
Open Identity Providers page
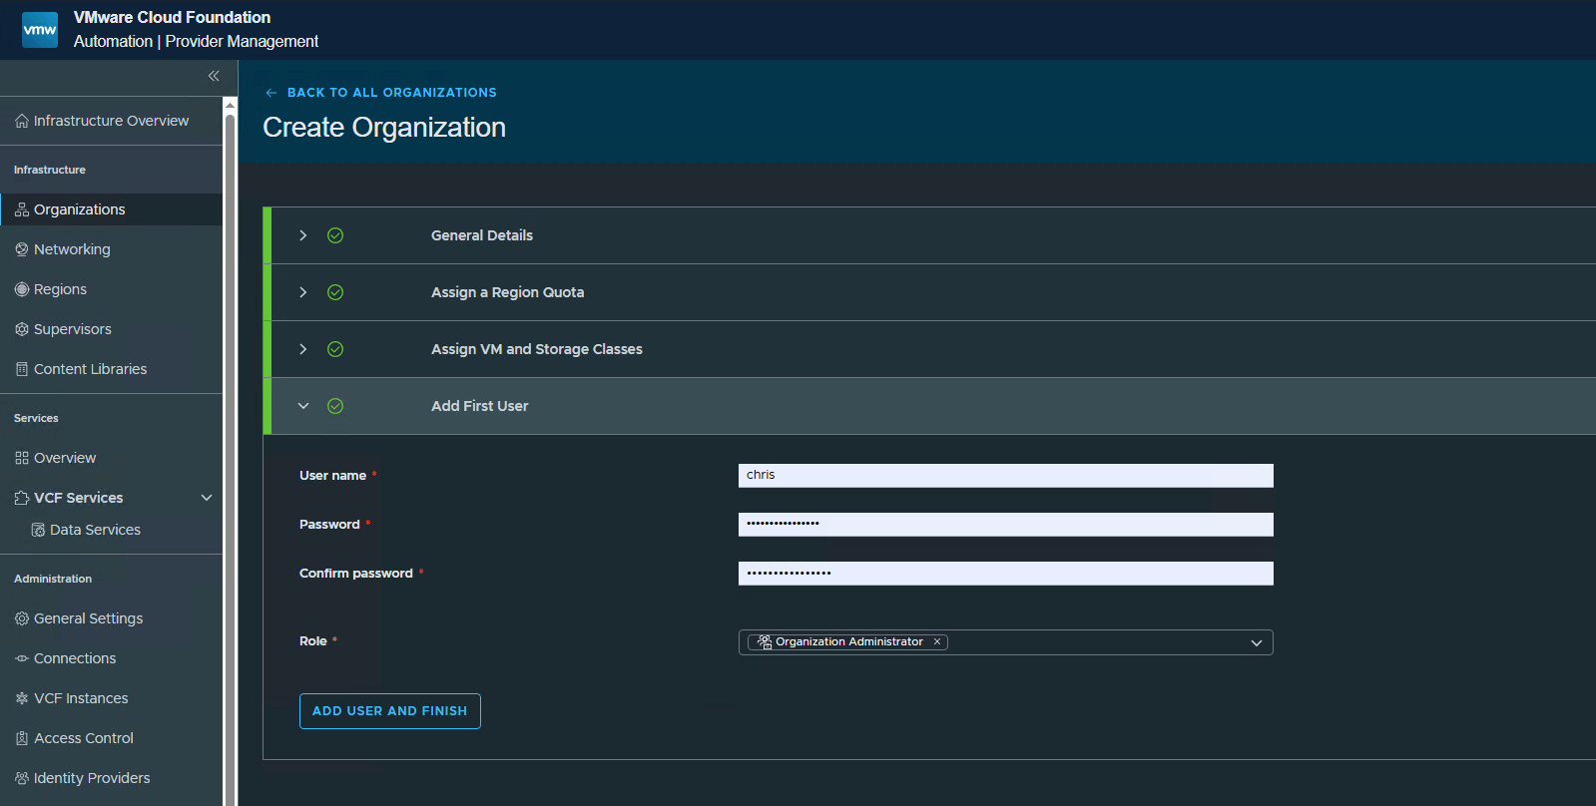pyautogui.click(x=111, y=778)
